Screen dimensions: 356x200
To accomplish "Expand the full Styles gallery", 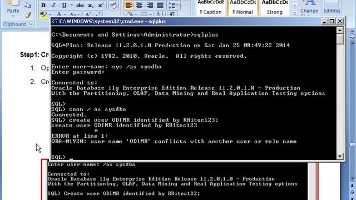I will pos(295,13).
